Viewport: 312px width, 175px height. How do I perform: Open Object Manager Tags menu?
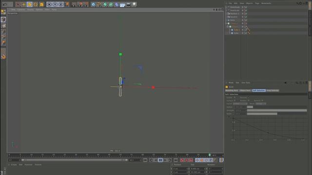(x=257, y=3)
